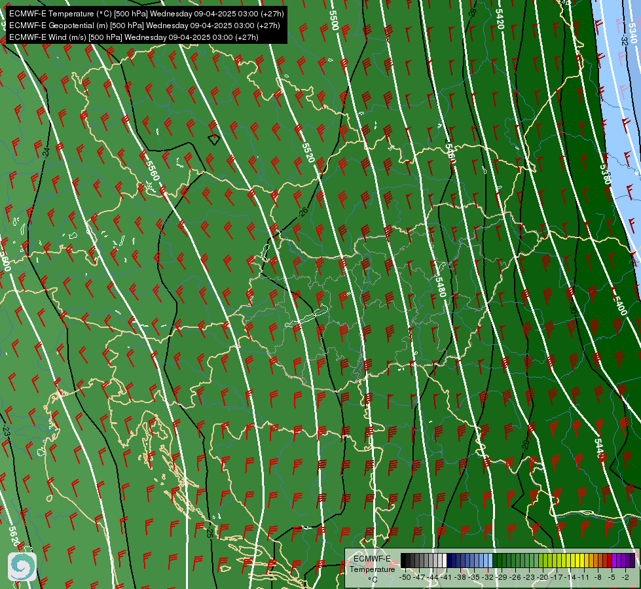The image size is (641, 589).
Task: Select the ECMWF-E Wind 500 hPa title line
Action: pos(134,37)
